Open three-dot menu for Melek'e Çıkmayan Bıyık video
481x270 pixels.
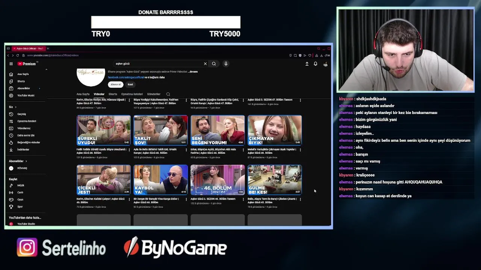click(x=300, y=150)
